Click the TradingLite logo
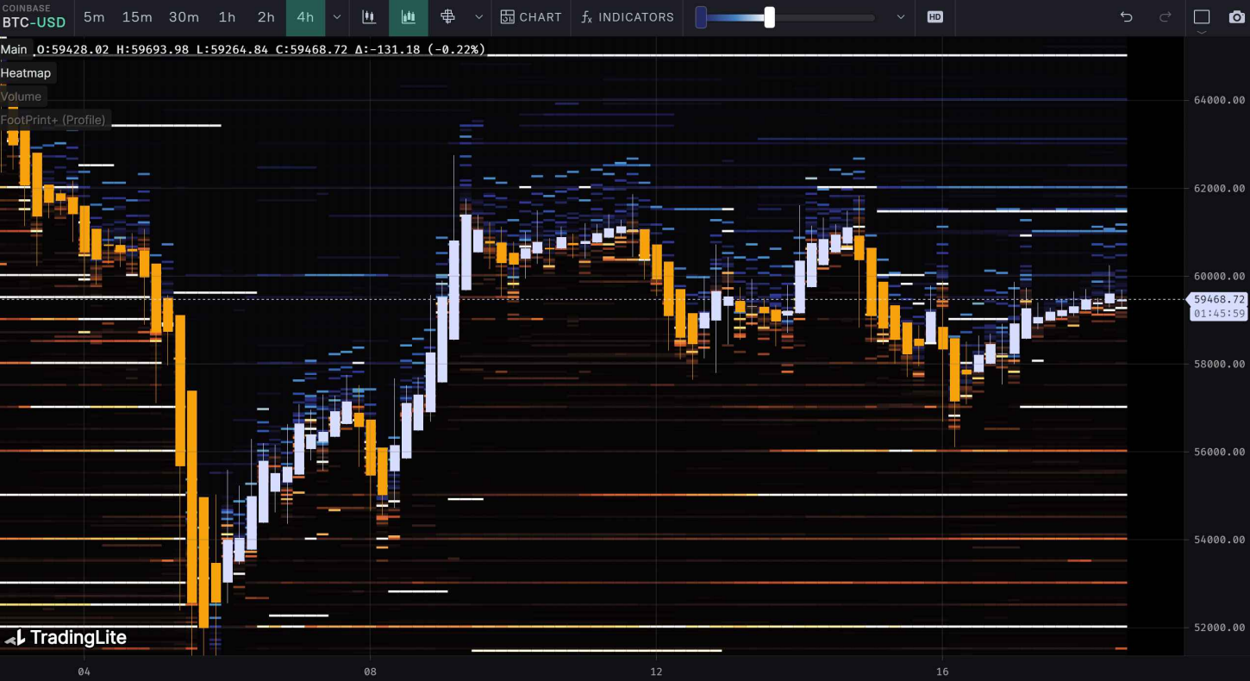The width and height of the screenshot is (1250, 681). (66, 638)
